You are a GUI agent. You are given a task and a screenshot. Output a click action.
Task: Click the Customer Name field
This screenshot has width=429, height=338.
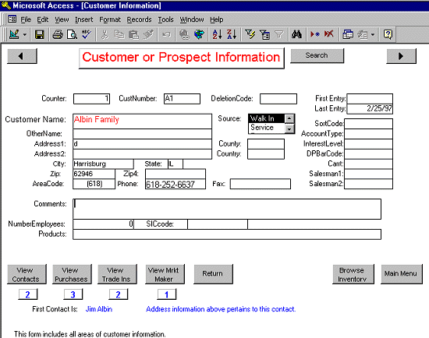pyautogui.click(x=142, y=121)
